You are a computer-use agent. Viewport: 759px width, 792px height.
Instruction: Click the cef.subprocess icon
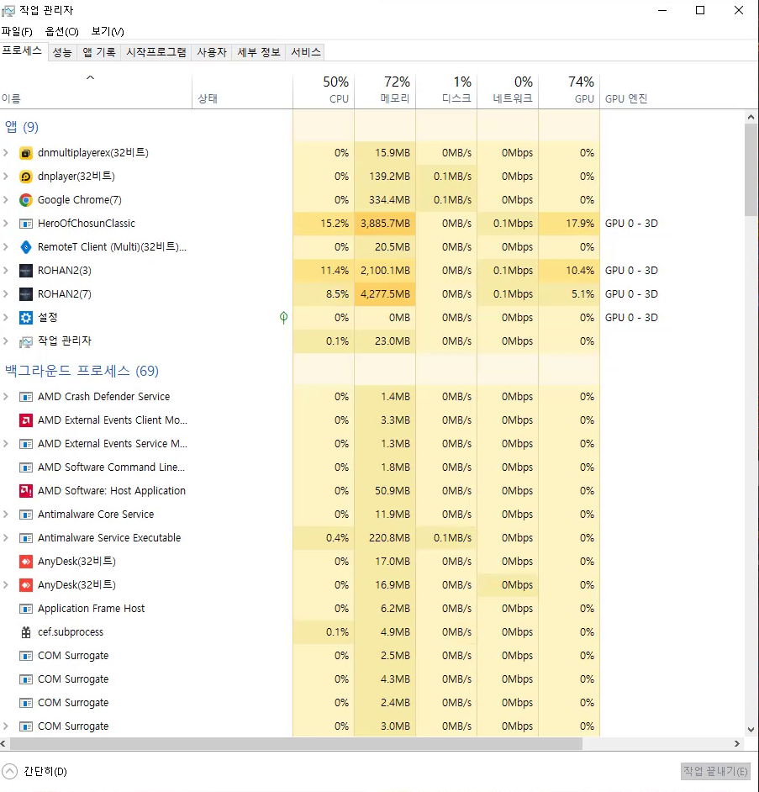pyautogui.click(x=26, y=632)
